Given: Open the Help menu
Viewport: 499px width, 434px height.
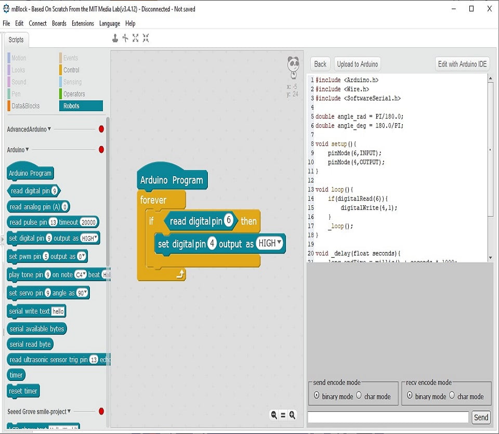Looking at the screenshot, I should click(x=130, y=23).
